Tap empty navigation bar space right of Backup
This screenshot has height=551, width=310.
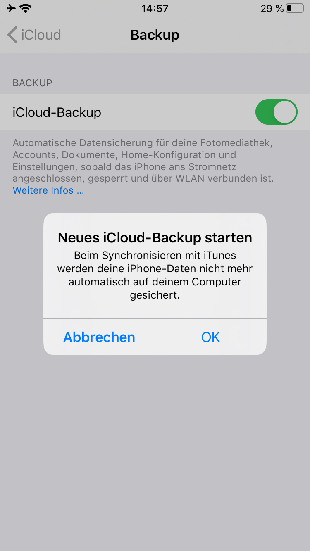click(244, 35)
